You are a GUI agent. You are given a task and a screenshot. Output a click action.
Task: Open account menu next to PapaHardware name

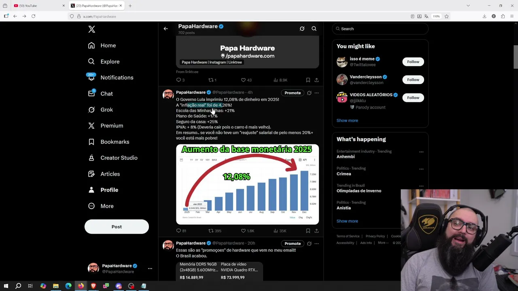(150, 268)
